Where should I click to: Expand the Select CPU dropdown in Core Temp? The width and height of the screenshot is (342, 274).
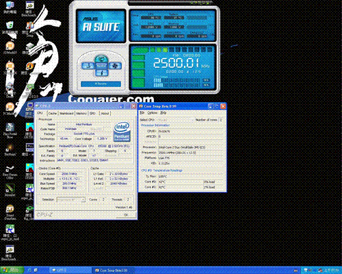174,120
